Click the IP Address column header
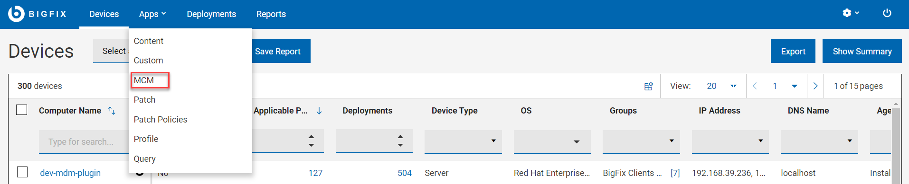 [720, 111]
